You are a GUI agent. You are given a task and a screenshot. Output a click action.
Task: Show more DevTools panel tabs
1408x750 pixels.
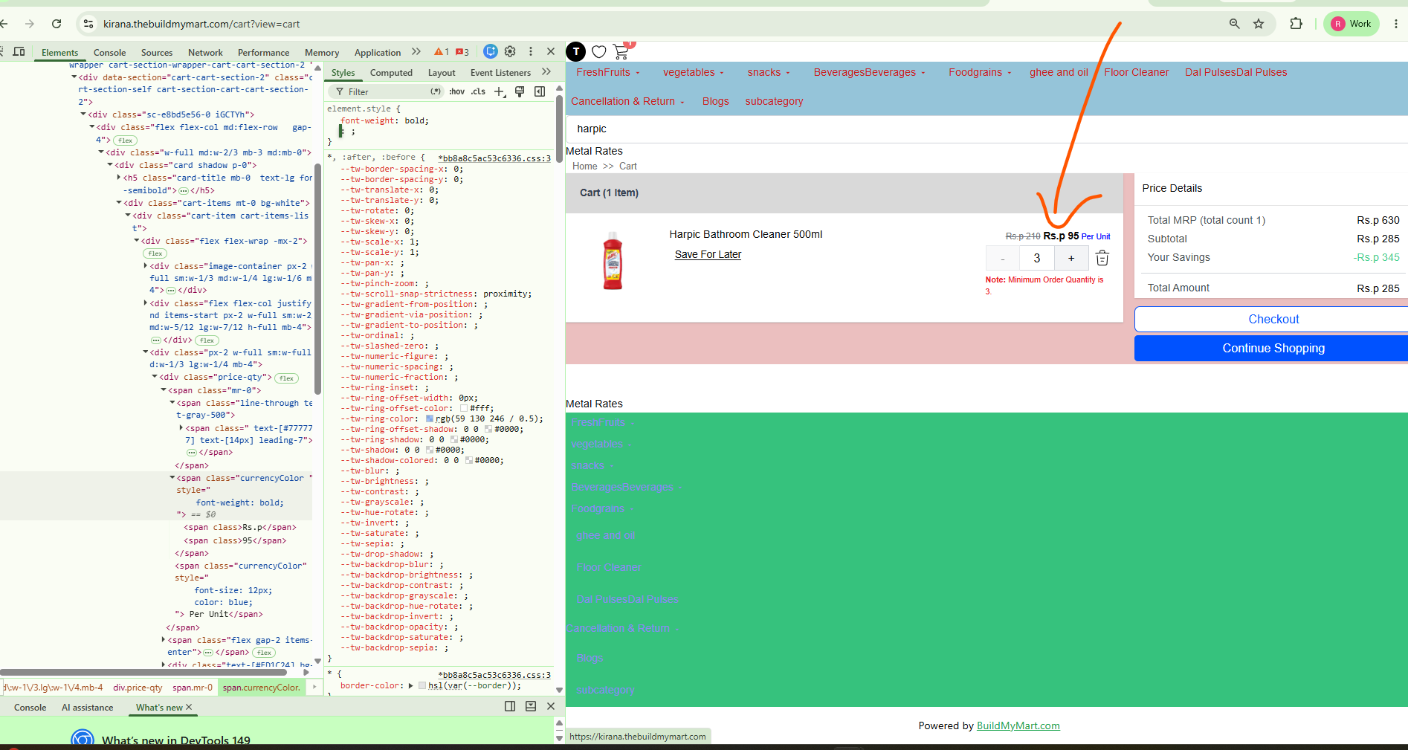(416, 52)
